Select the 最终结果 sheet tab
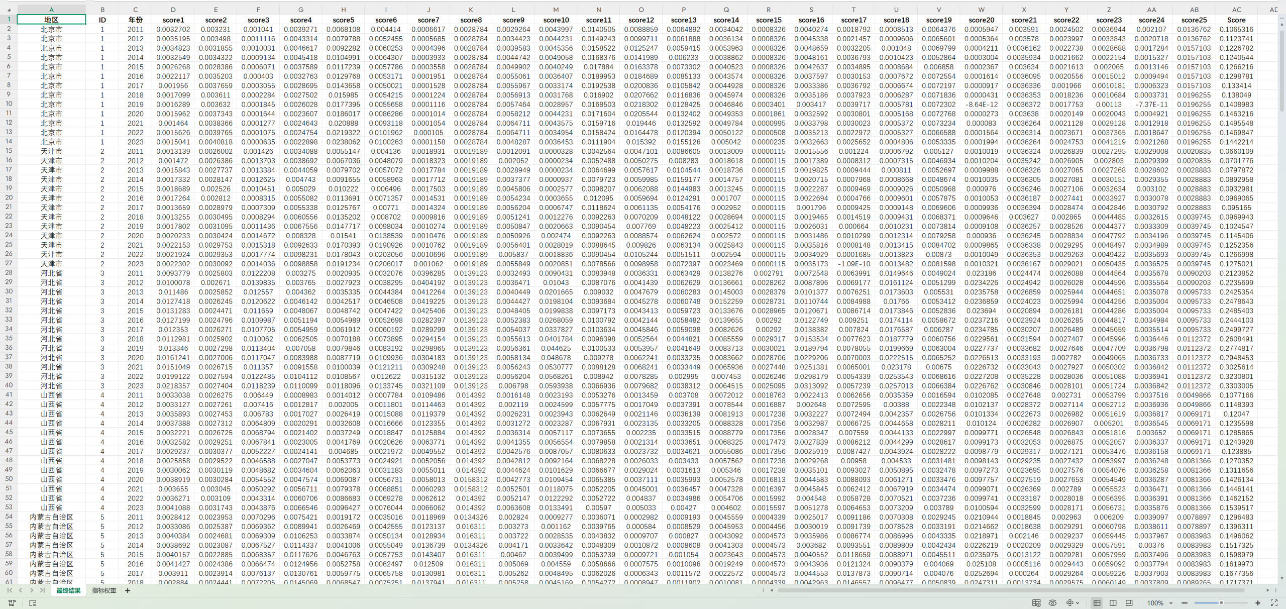The width and height of the screenshot is (1286, 609). tap(68, 590)
